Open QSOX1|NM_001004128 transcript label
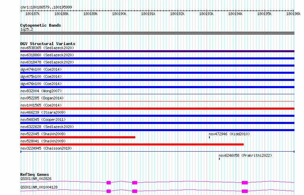Viewport: 304px width, 195px height. coord(39,187)
